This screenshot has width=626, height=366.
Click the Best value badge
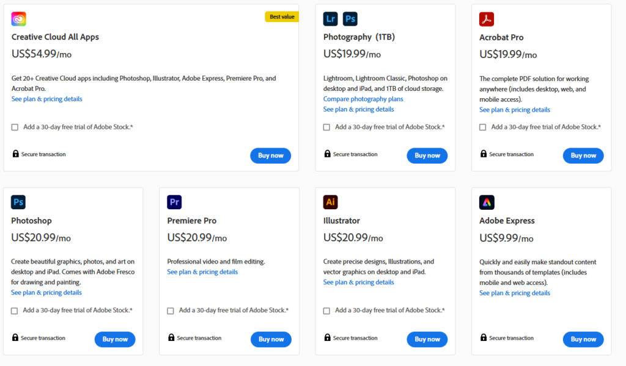pyautogui.click(x=282, y=16)
